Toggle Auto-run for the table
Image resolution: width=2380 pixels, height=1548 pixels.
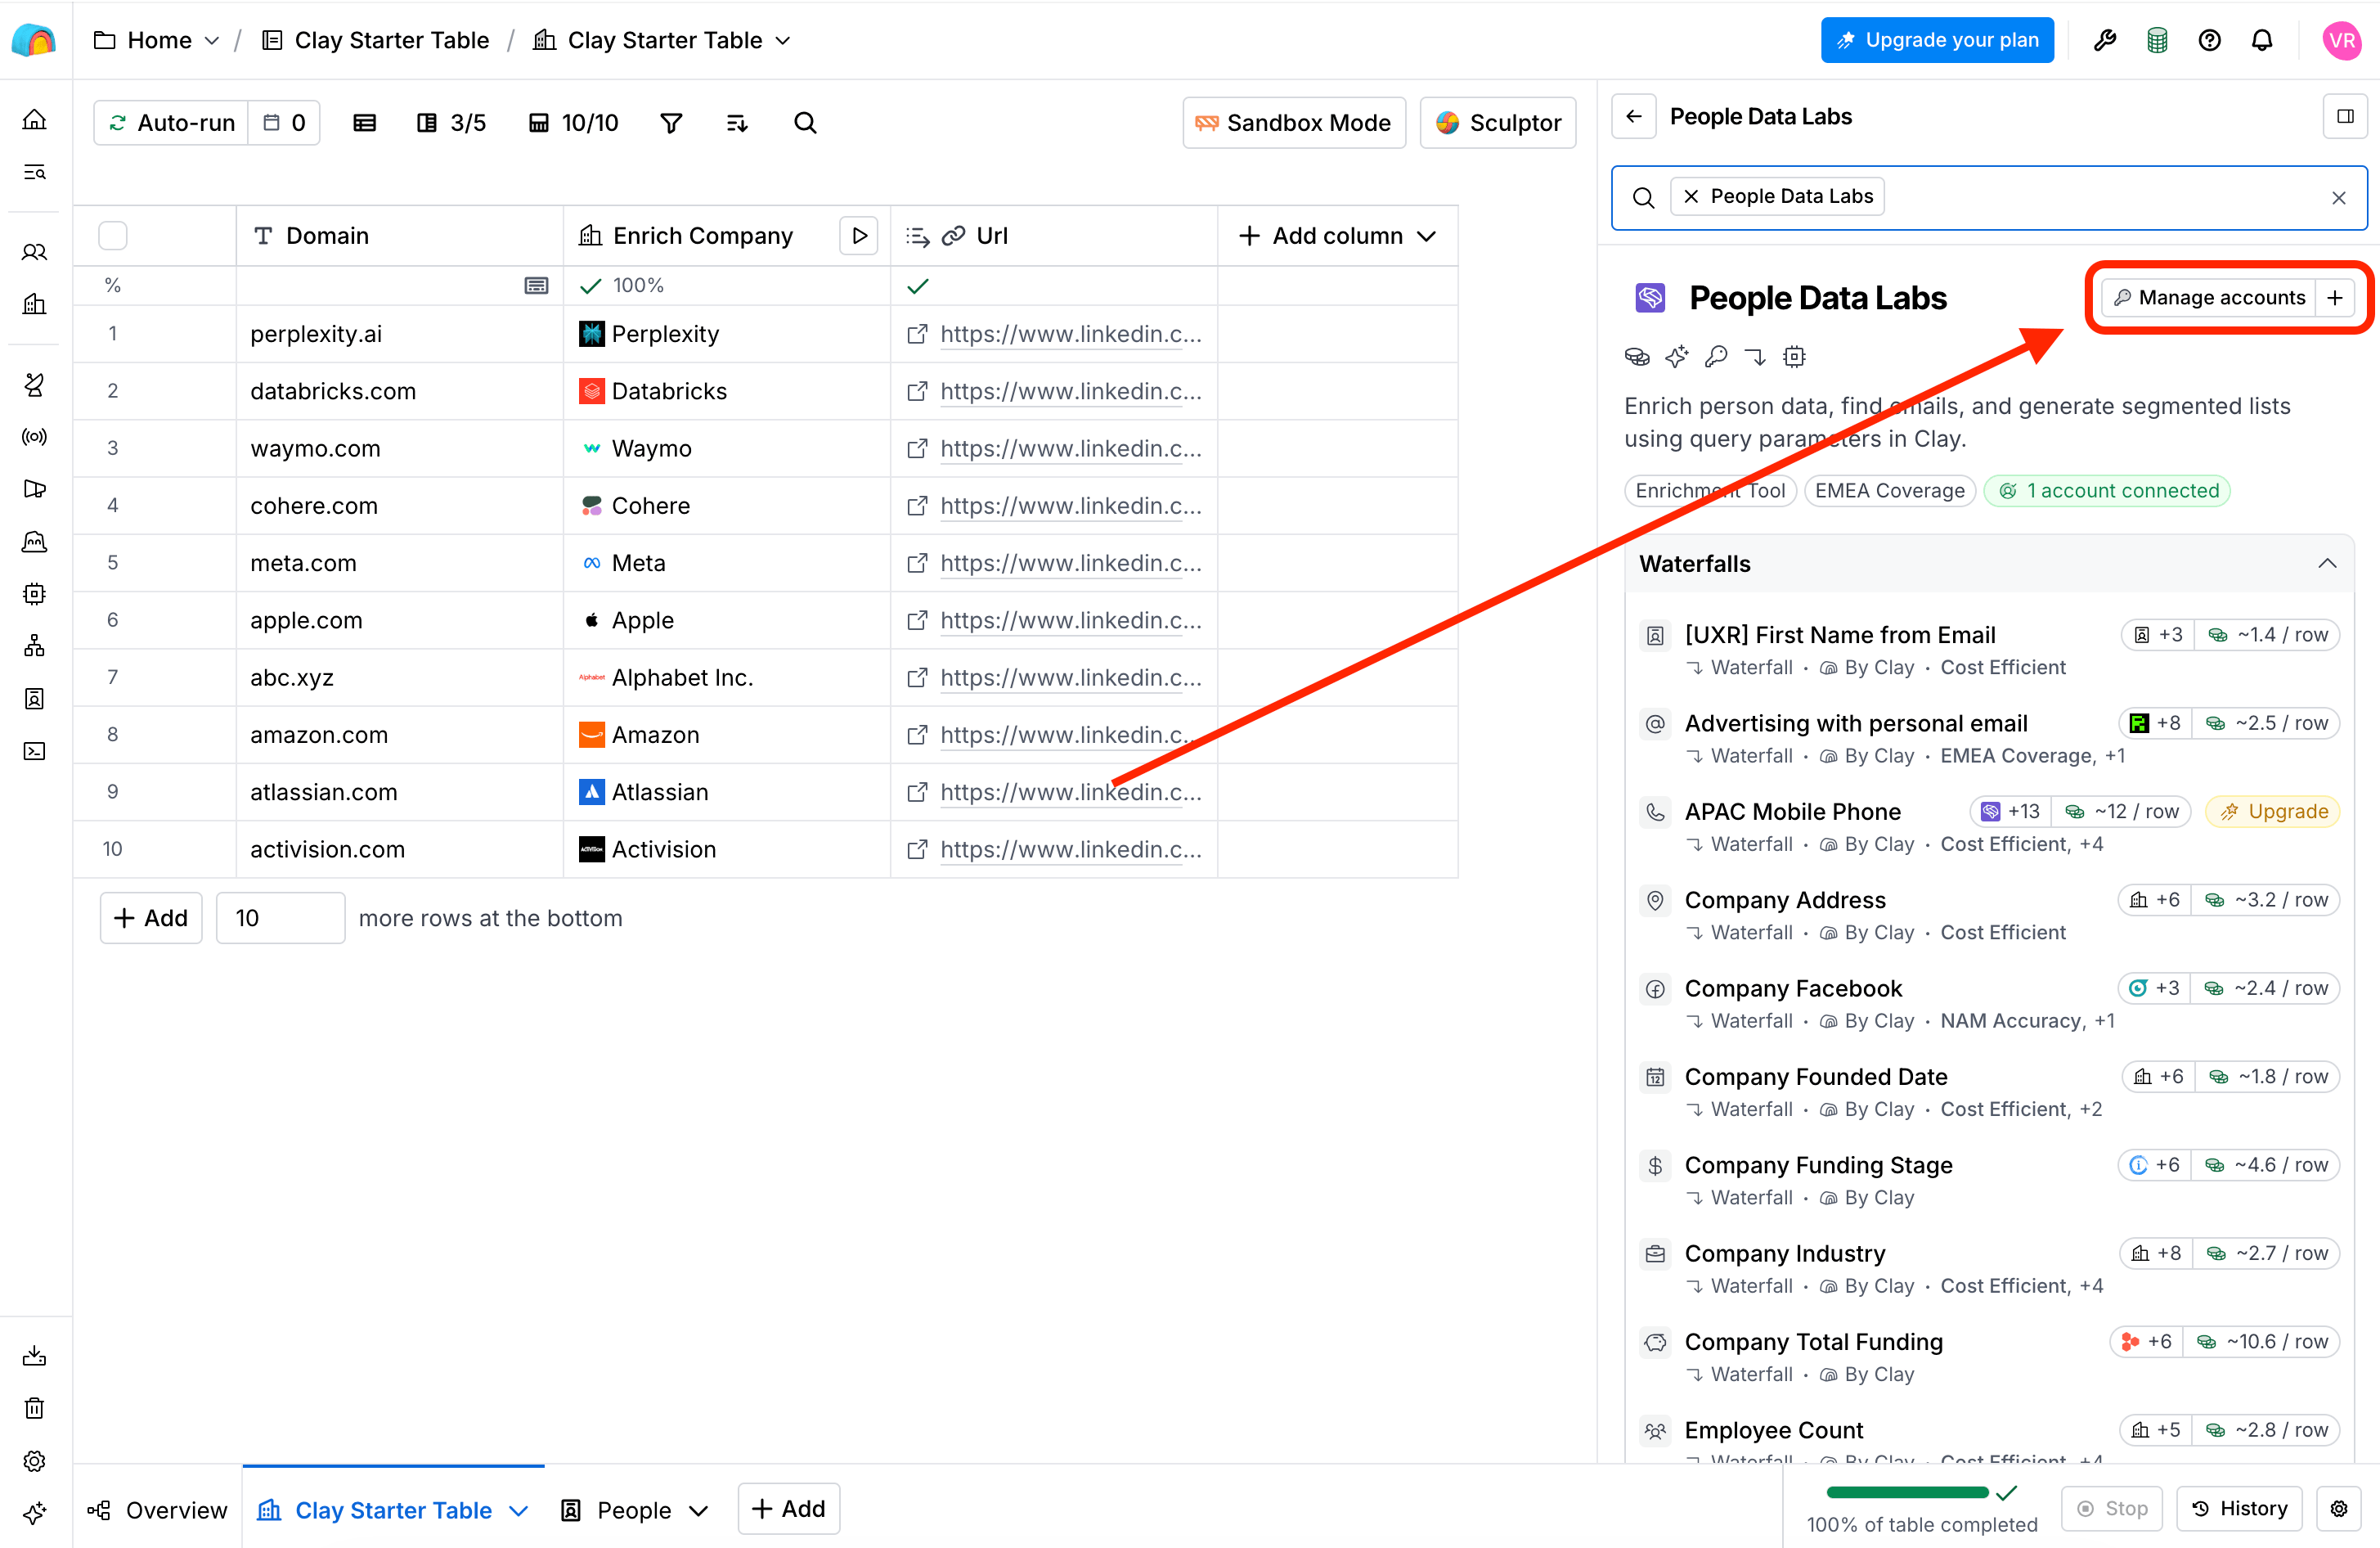tap(171, 123)
